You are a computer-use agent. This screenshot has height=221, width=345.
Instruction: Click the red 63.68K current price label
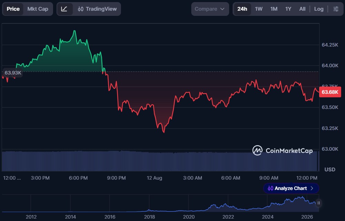(x=330, y=92)
